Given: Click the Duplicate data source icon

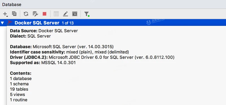Looking at the screenshot, I should click(14, 14).
